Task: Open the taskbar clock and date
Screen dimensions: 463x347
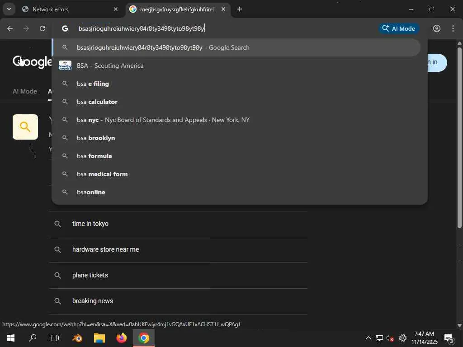Action: point(424,338)
